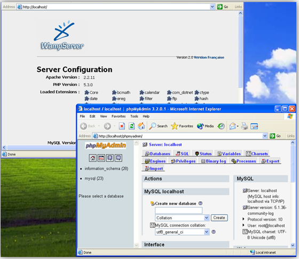The image size is (299, 259).
Task: Open the Engines tab
Action: point(155,161)
